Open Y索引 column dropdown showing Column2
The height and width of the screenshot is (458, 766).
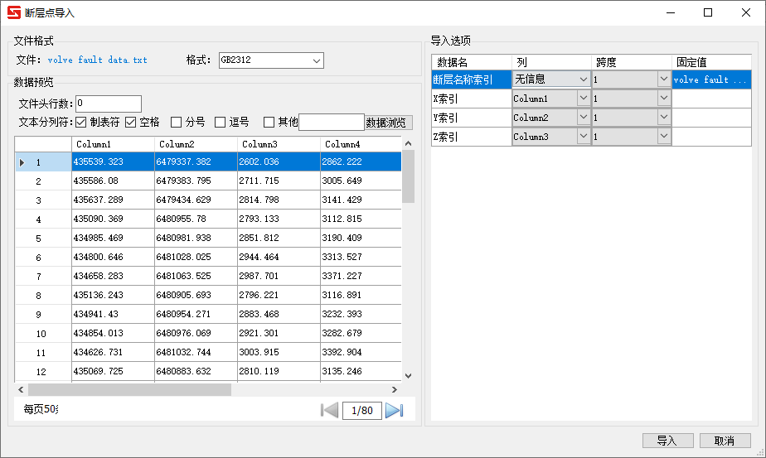click(x=551, y=117)
